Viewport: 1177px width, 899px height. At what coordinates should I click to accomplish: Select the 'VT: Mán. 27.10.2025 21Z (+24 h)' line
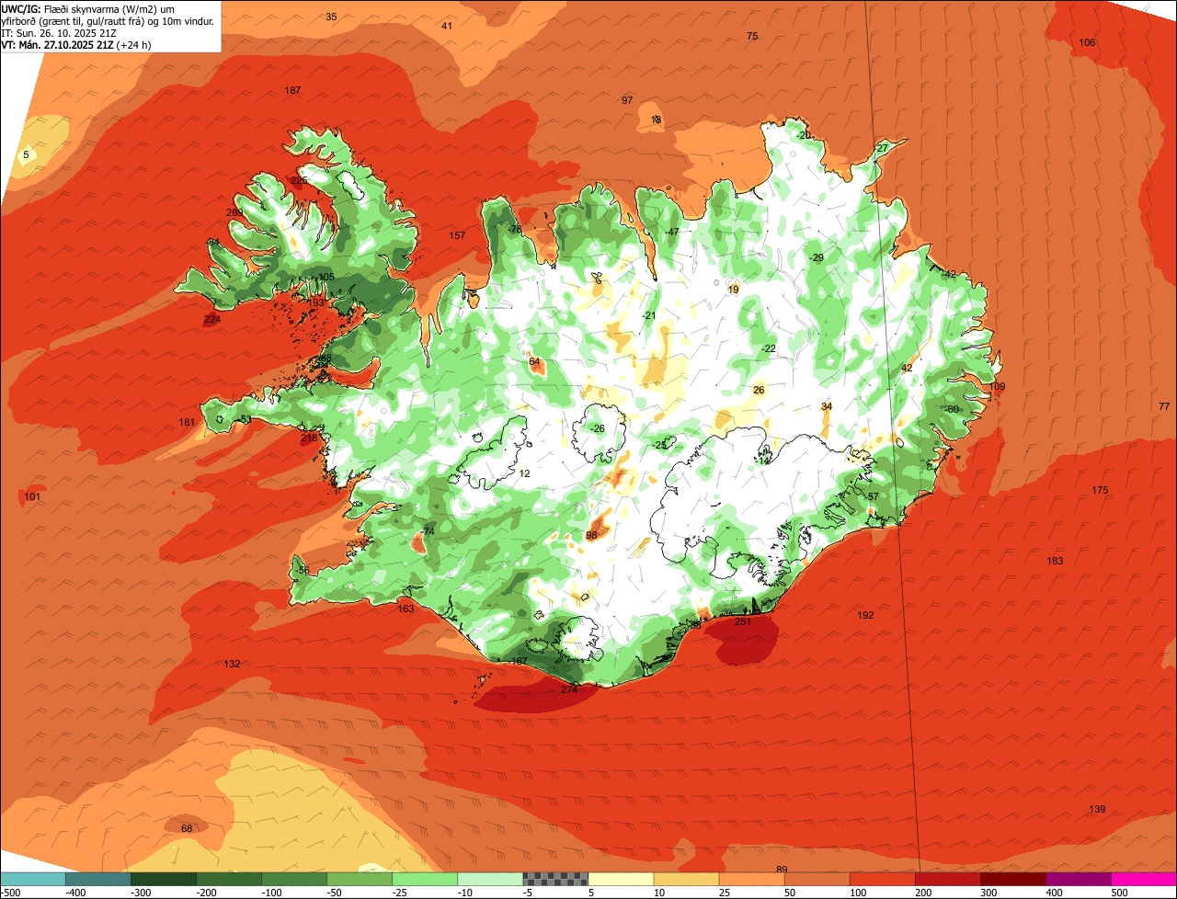pos(76,44)
